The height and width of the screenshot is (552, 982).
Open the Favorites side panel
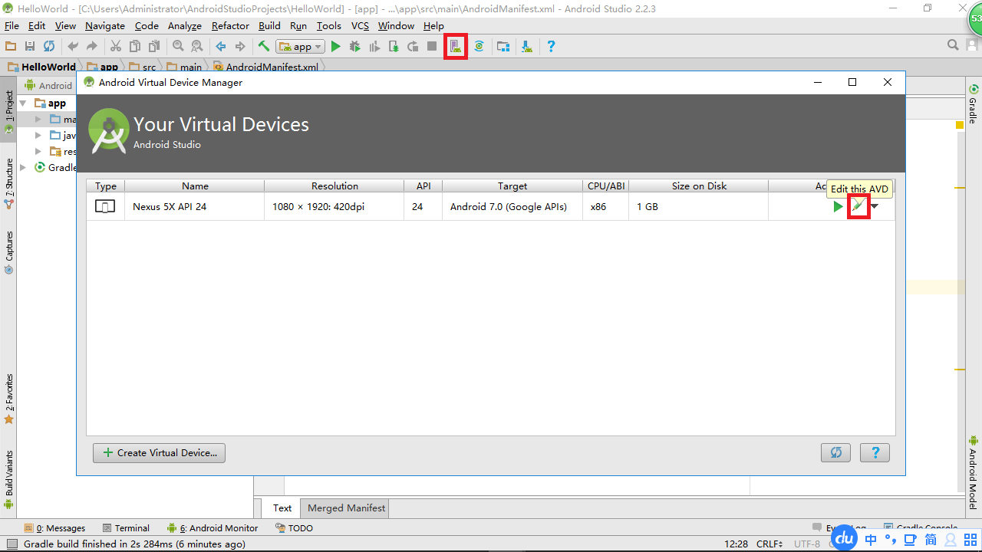[8, 399]
